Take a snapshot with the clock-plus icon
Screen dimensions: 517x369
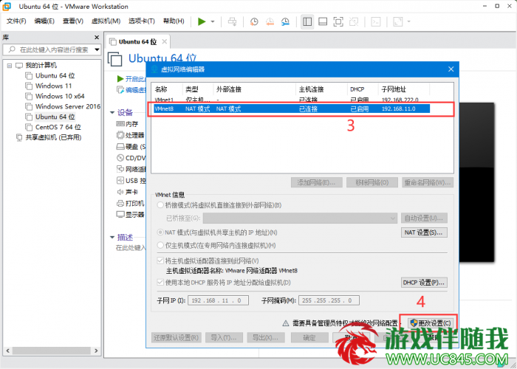[254, 21]
